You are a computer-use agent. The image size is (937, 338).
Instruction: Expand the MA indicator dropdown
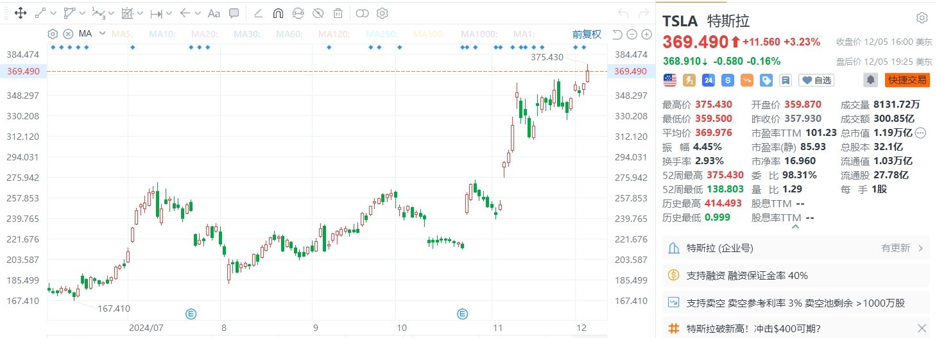(102, 34)
